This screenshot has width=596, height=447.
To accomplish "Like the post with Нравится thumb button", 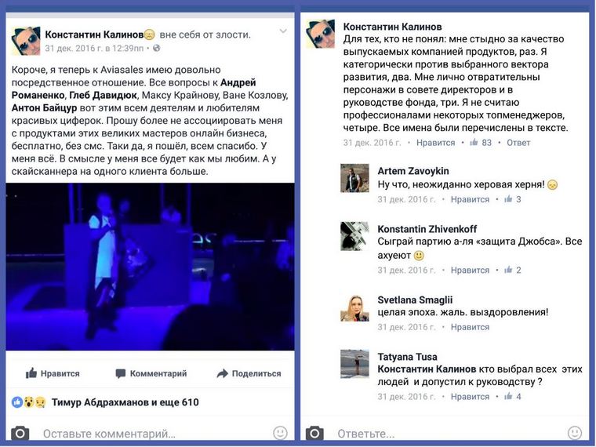I will click(53, 373).
